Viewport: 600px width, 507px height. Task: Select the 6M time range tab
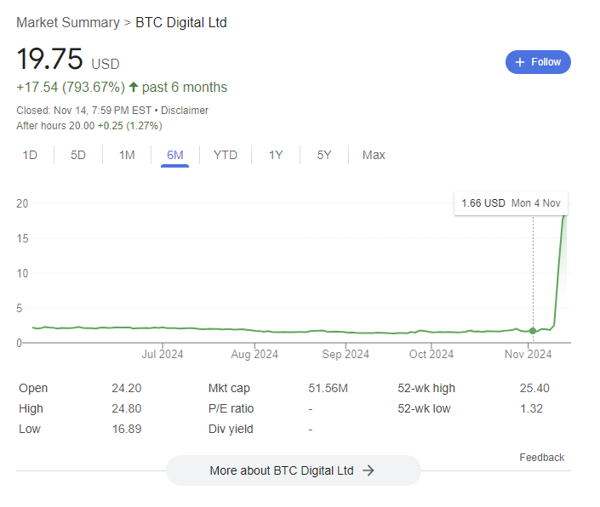174,155
